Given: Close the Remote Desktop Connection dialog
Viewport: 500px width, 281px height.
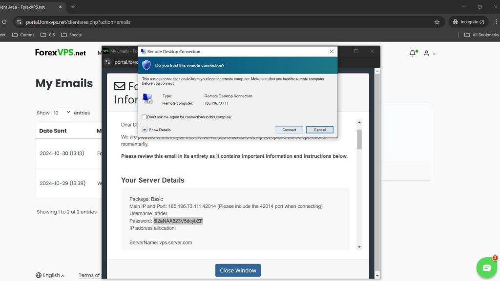Looking at the screenshot, I should tap(332, 51).
